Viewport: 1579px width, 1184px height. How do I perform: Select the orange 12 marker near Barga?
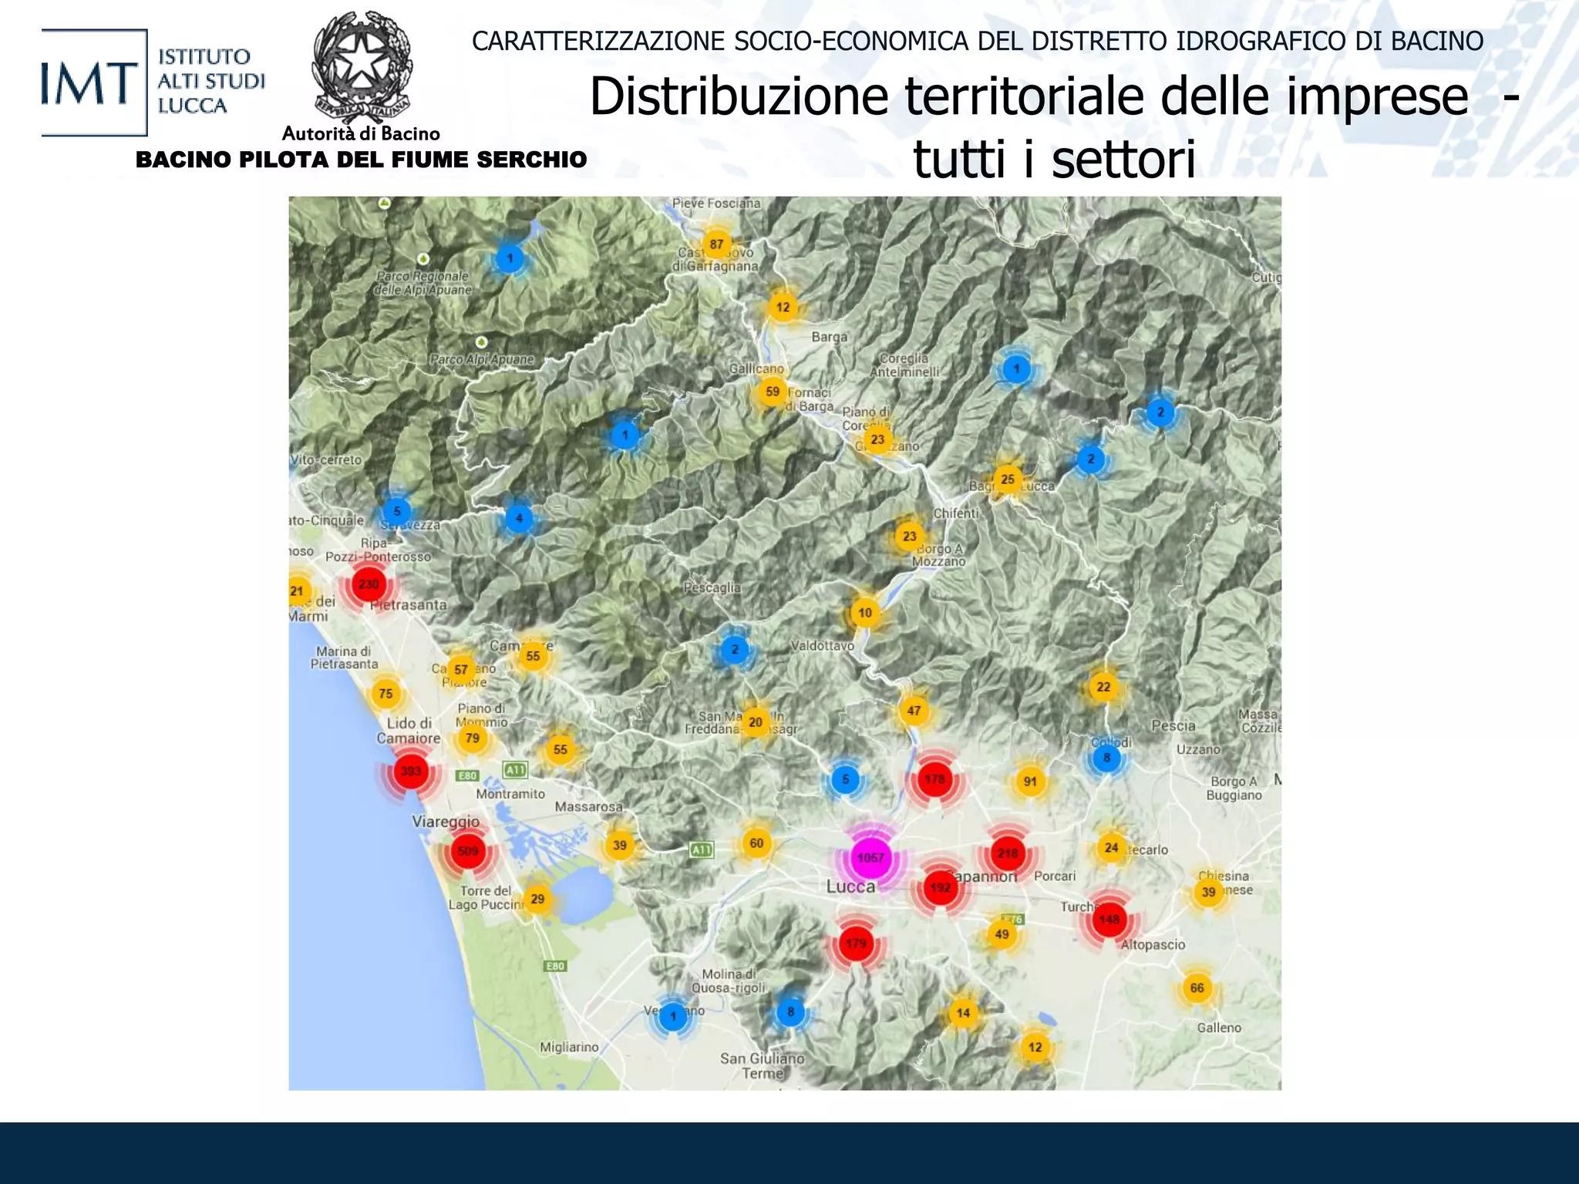783,307
